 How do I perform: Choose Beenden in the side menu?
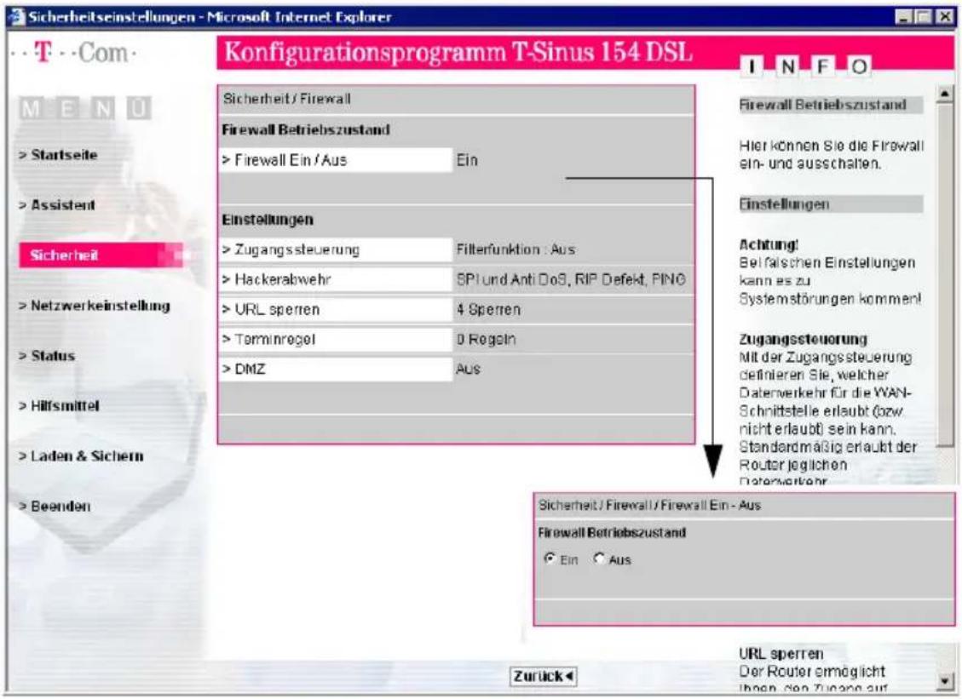[x=55, y=507]
